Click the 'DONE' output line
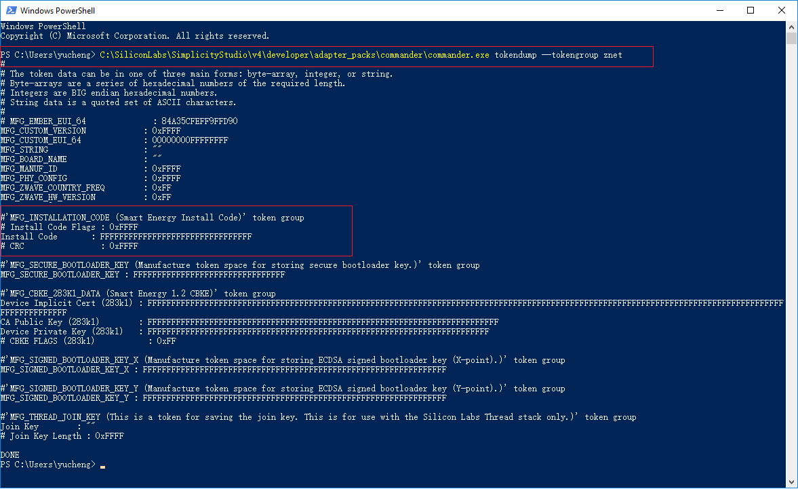 (10, 455)
